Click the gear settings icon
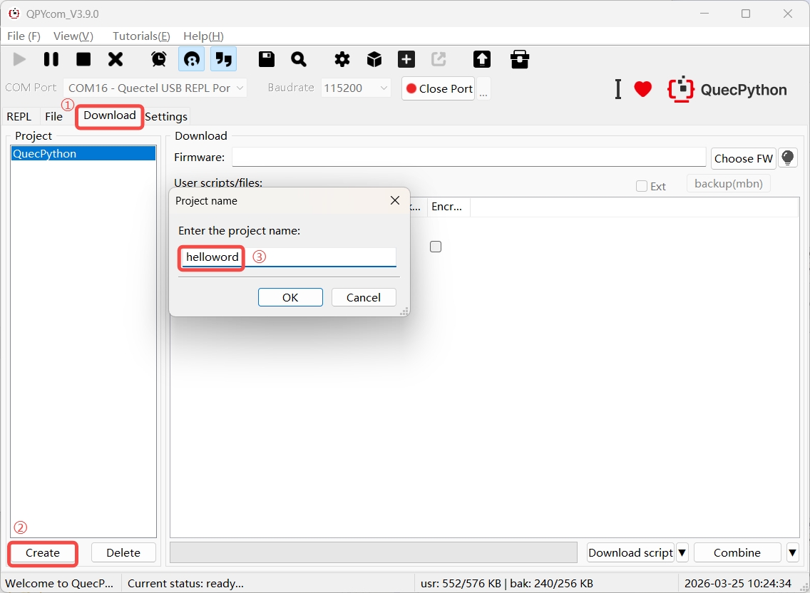Image resolution: width=810 pixels, height=593 pixels. tap(342, 59)
